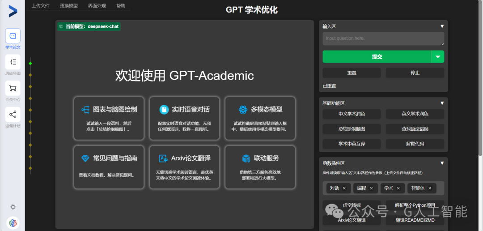The height and width of the screenshot is (231, 483).
Task: Open the 更换模型 menu
Action: pos(69,5)
